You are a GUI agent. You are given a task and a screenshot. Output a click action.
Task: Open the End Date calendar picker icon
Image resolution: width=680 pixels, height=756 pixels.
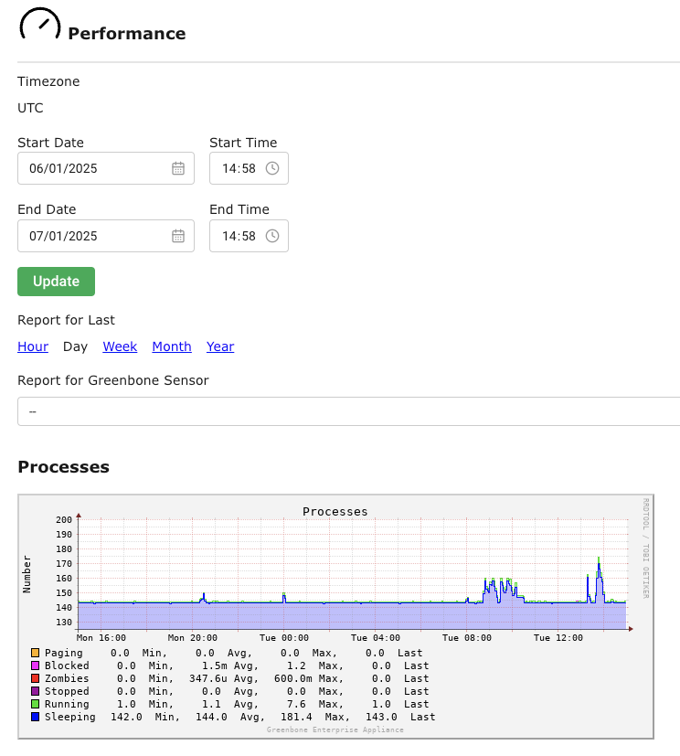click(178, 236)
